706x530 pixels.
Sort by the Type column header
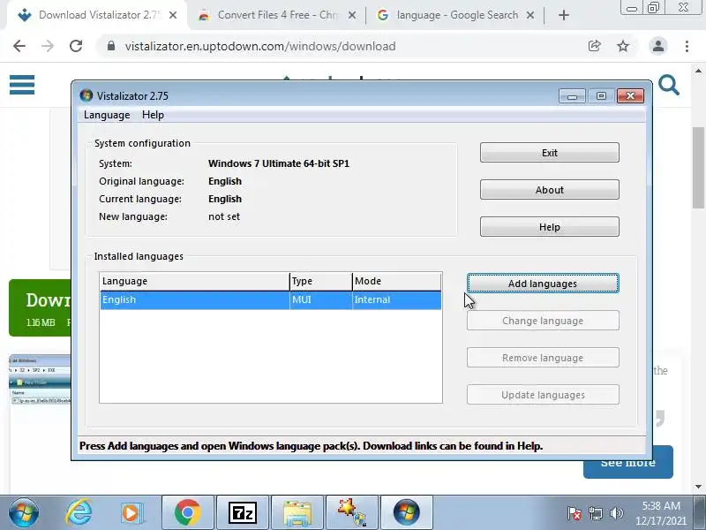pos(321,281)
